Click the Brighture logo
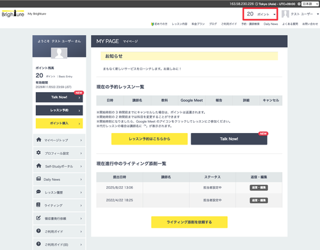The width and height of the screenshot is (320, 250). coord(13,13)
